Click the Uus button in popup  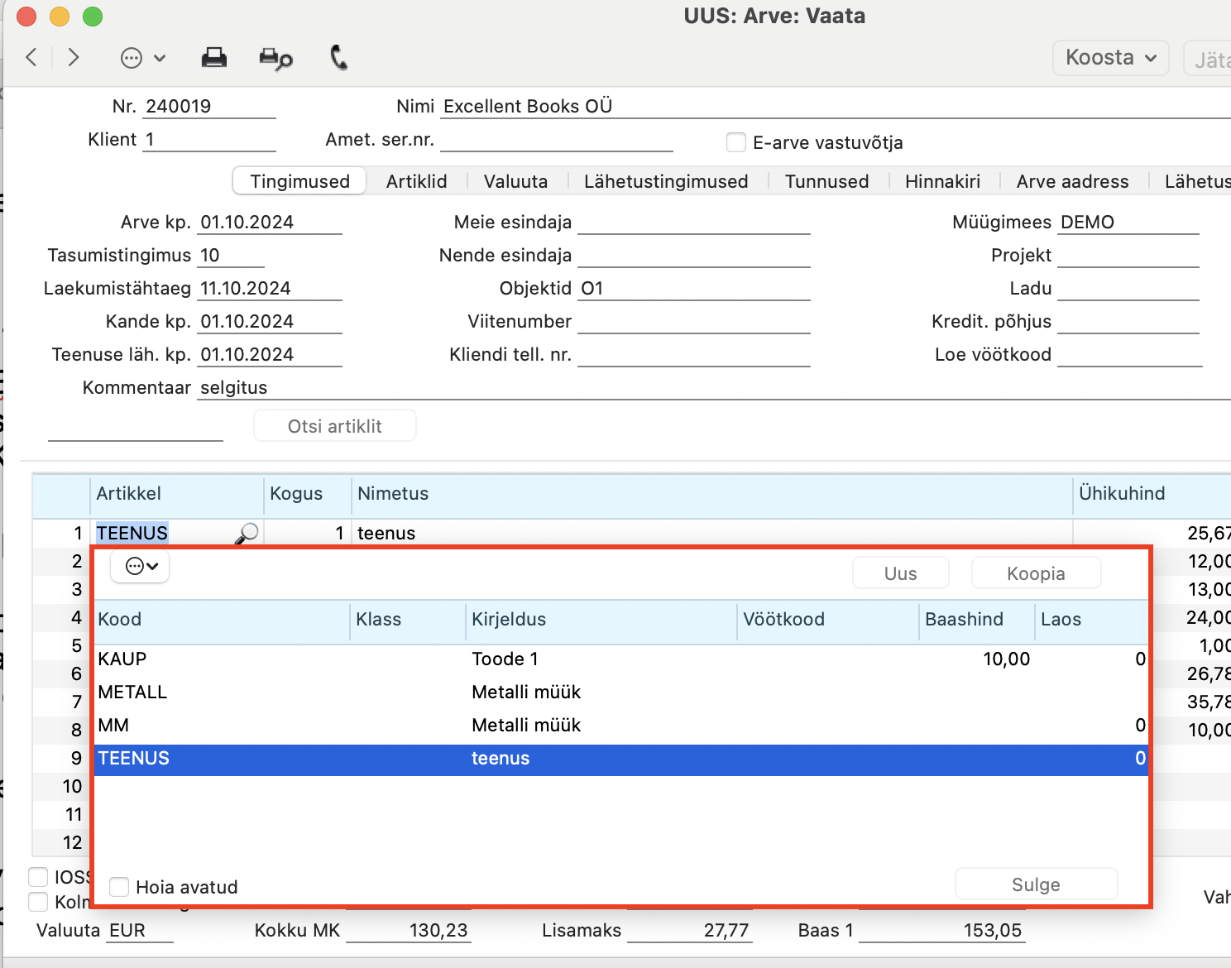click(900, 573)
